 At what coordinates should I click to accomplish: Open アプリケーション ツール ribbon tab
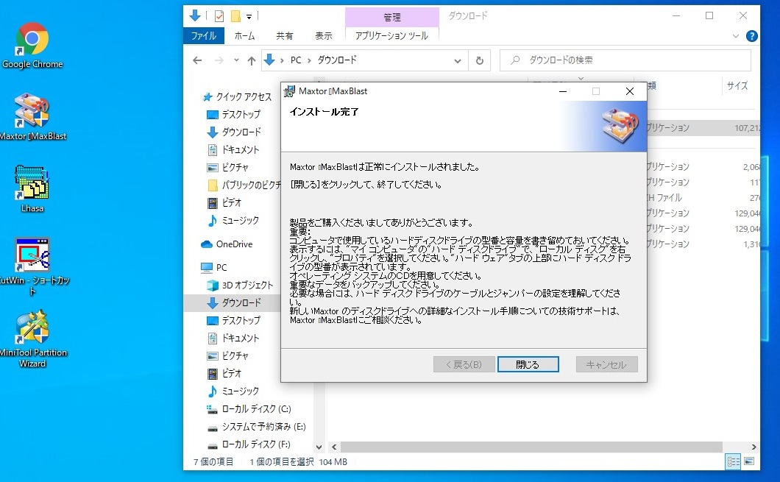[391, 36]
